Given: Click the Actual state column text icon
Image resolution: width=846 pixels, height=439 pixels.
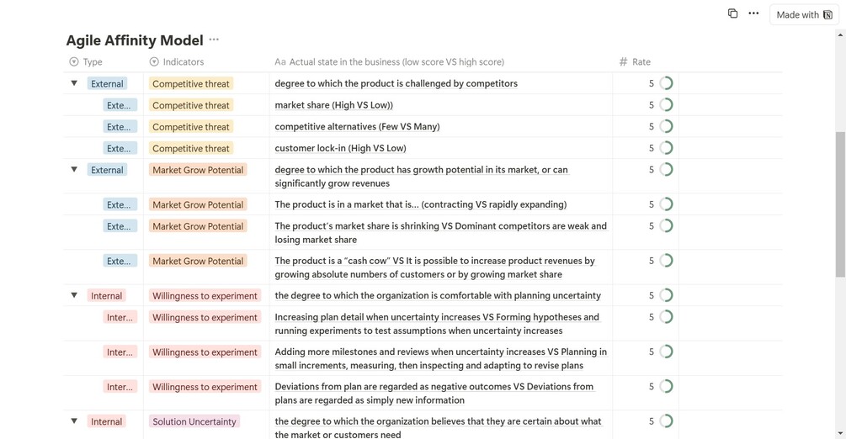Looking at the screenshot, I should 280,62.
